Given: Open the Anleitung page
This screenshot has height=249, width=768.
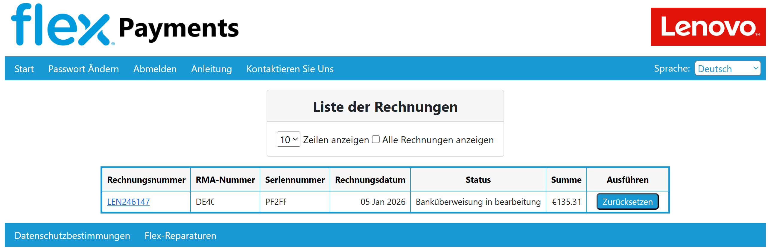Looking at the screenshot, I should coord(211,69).
